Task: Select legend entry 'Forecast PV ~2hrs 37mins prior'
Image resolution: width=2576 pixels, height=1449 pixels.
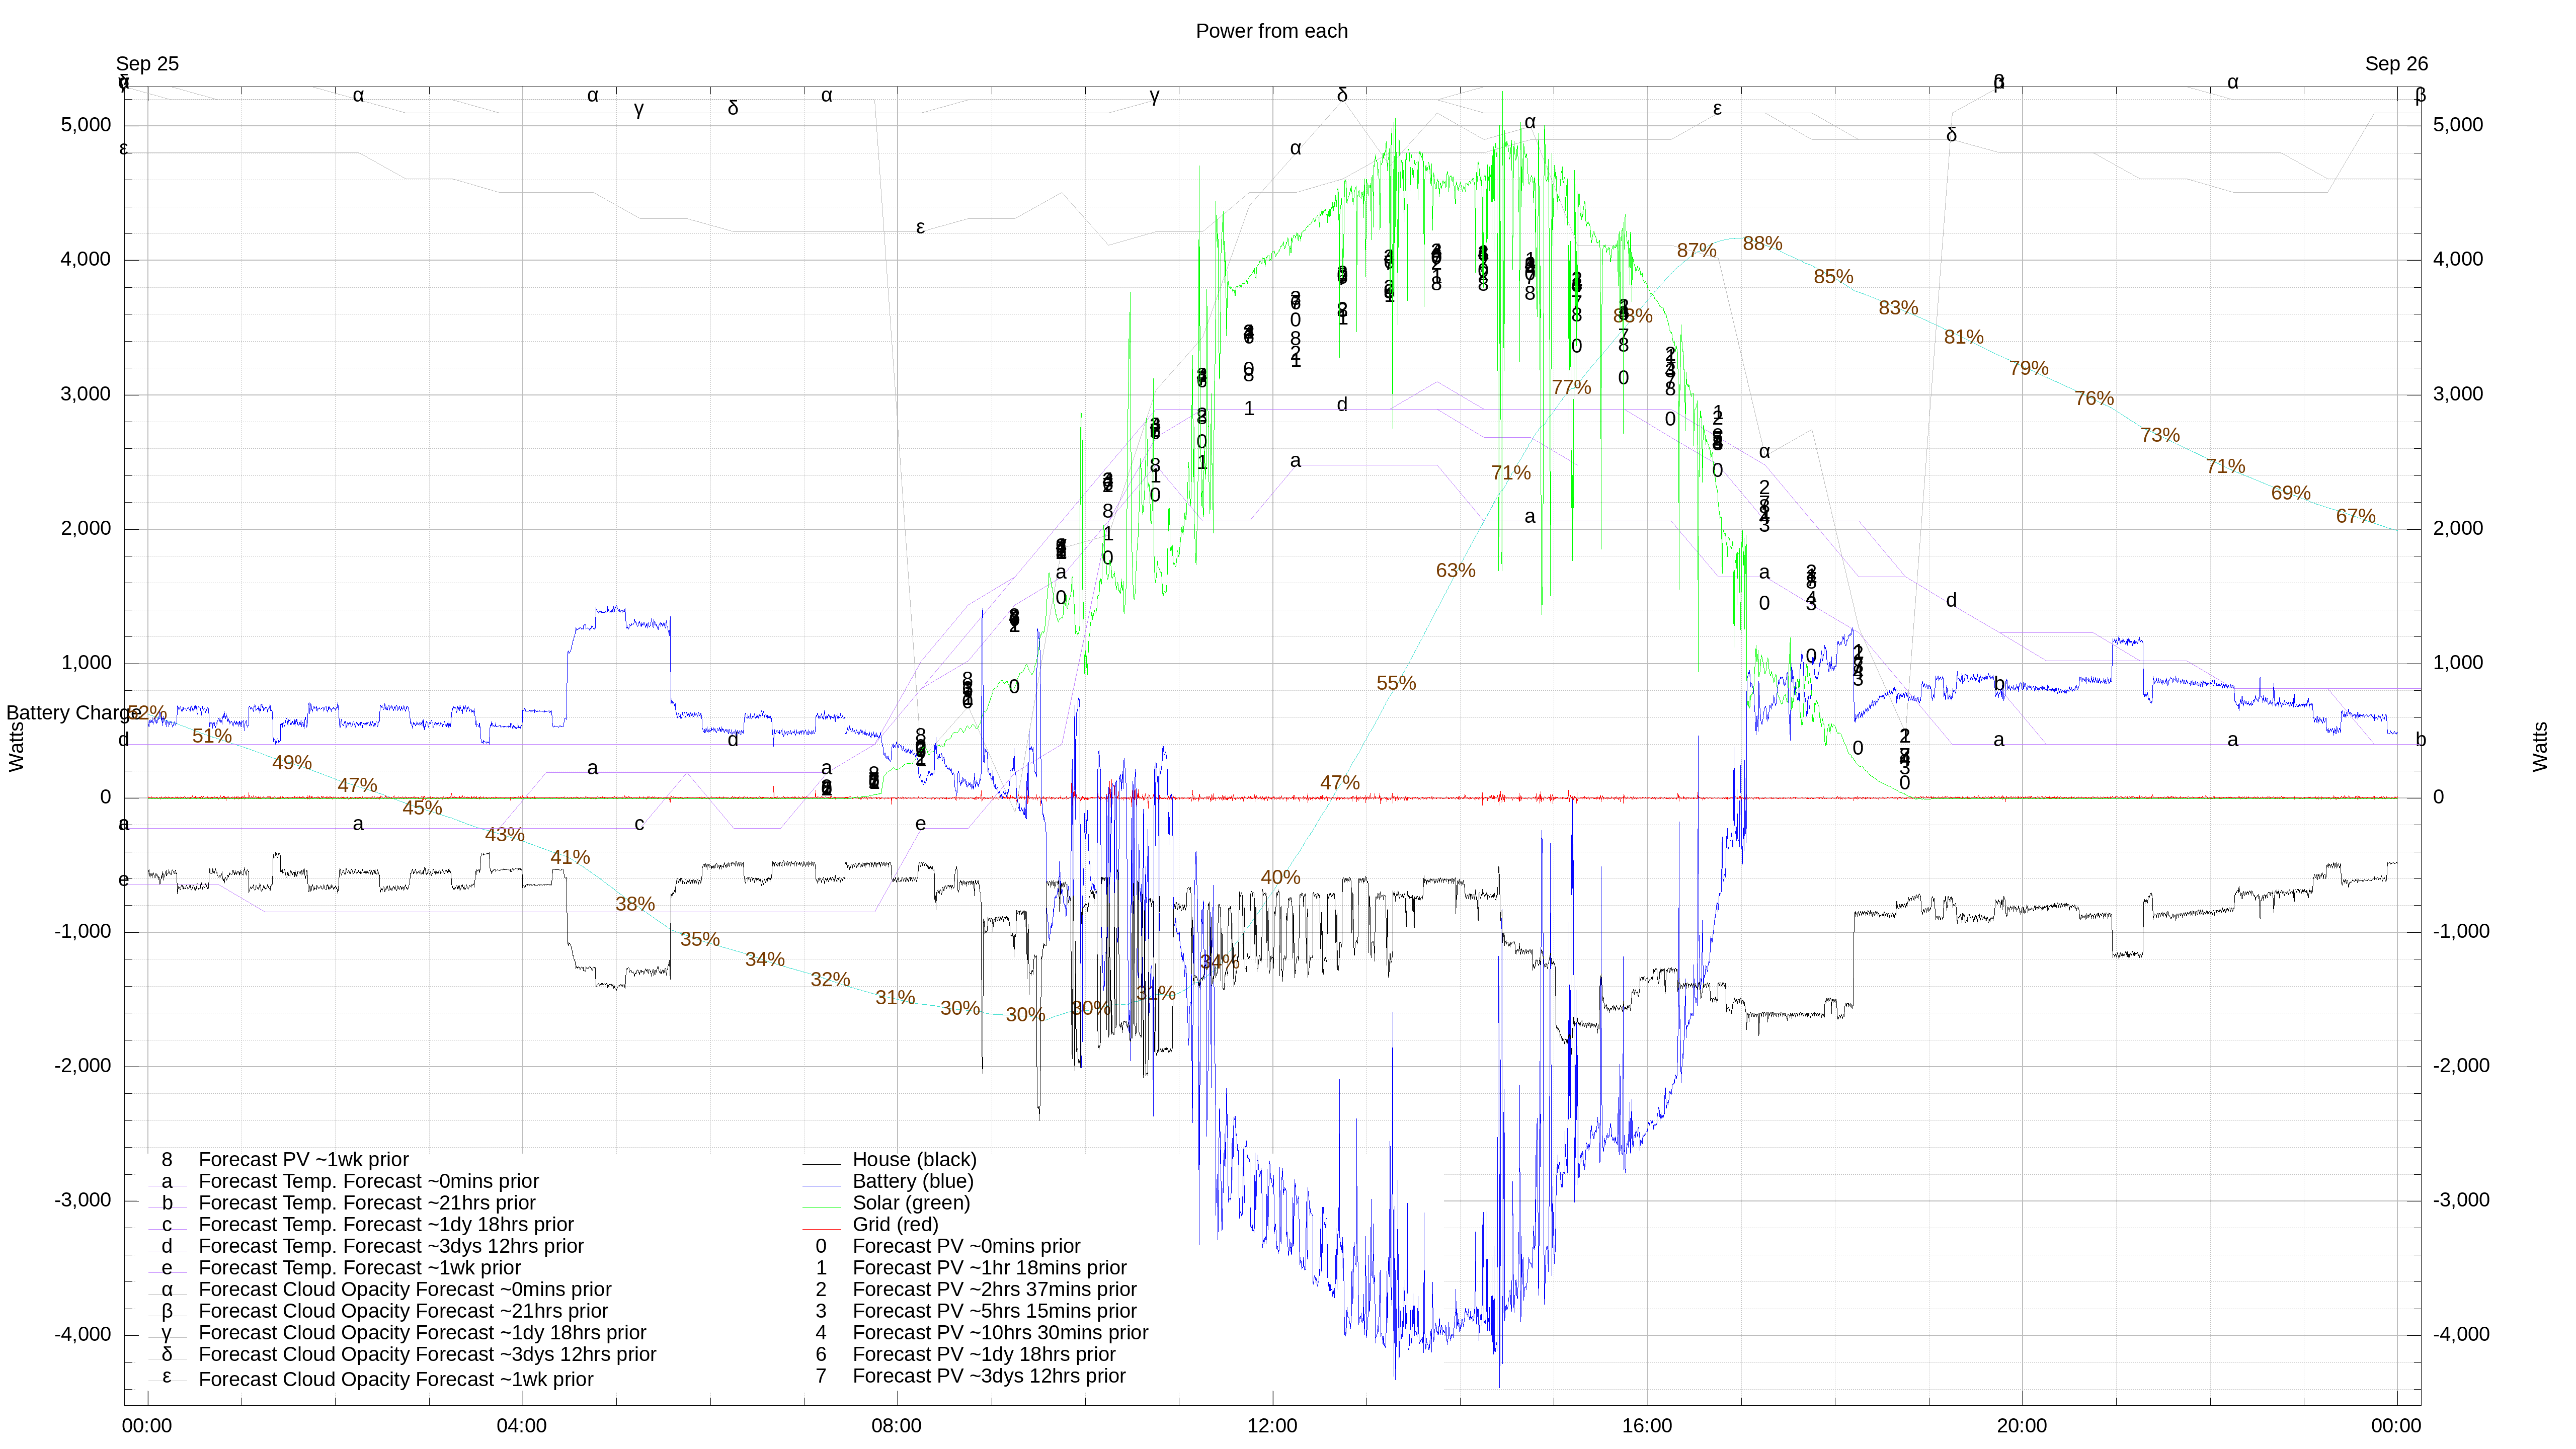Action: click(x=994, y=1290)
